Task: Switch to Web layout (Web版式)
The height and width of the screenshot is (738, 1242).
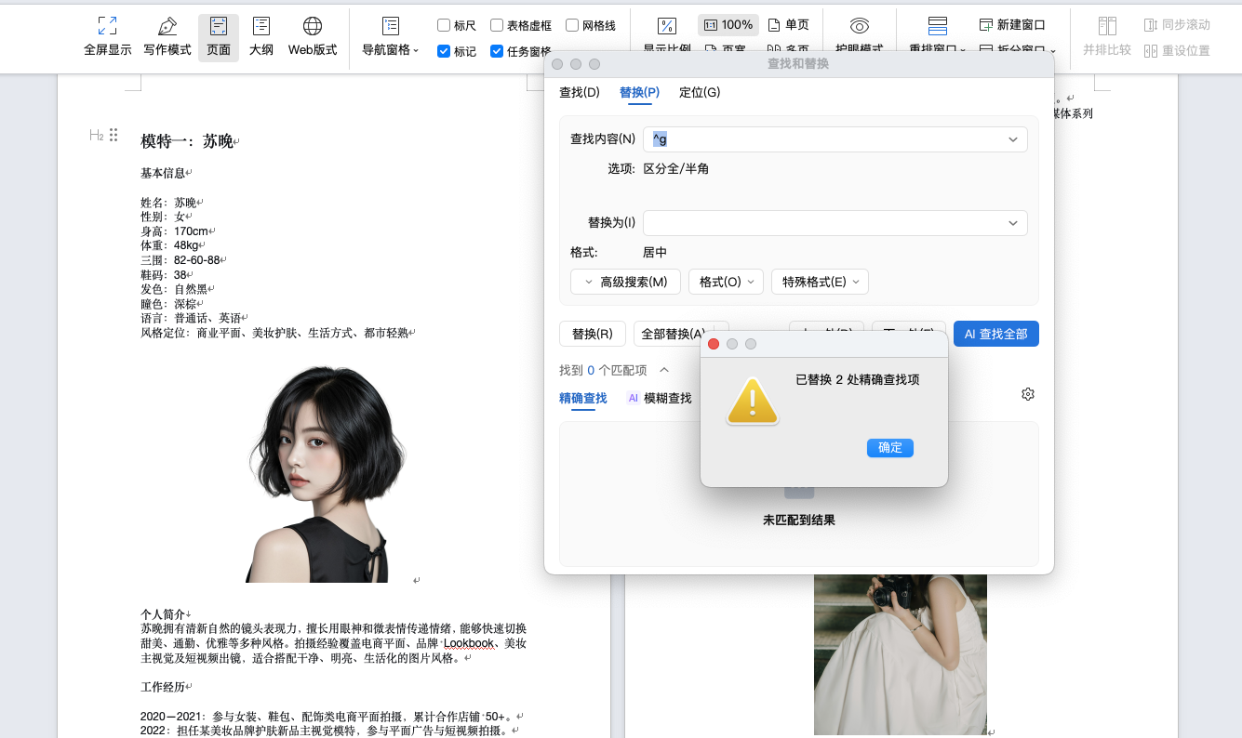Action: coord(313,37)
